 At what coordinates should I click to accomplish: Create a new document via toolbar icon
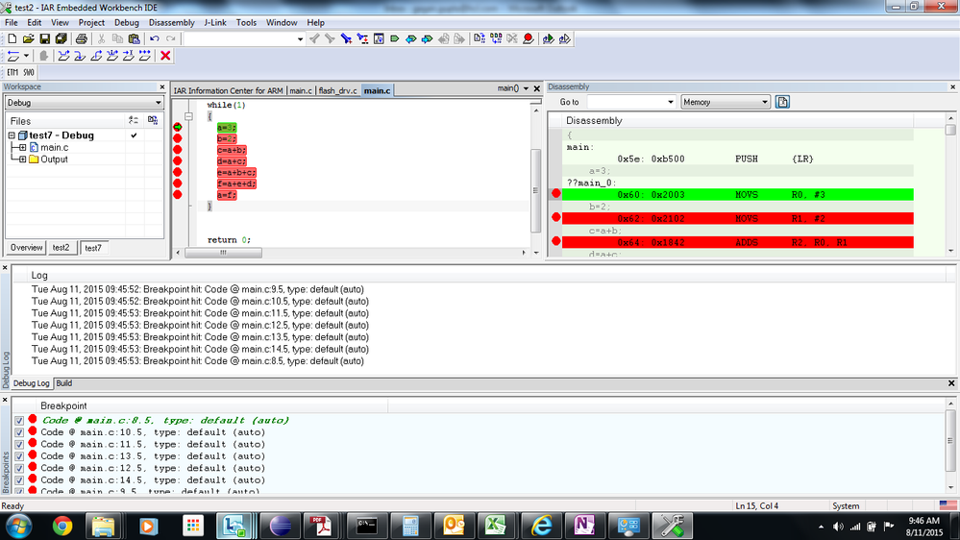tap(12, 38)
